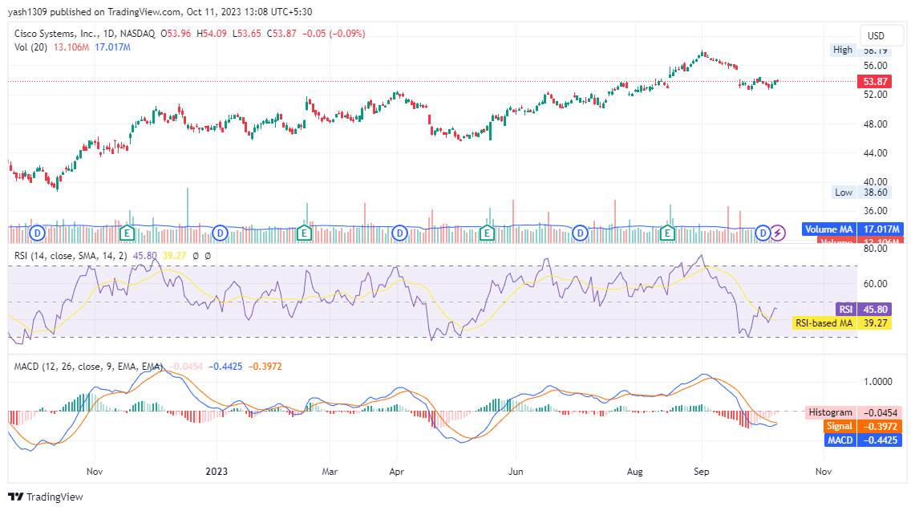Click the -0.05 (-0.09%) change value

334,34
